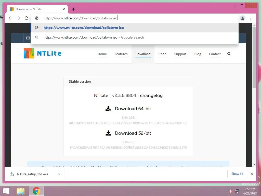Open a new tab with plus button
This screenshot has height=196, width=261.
pyautogui.click(x=73, y=9)
